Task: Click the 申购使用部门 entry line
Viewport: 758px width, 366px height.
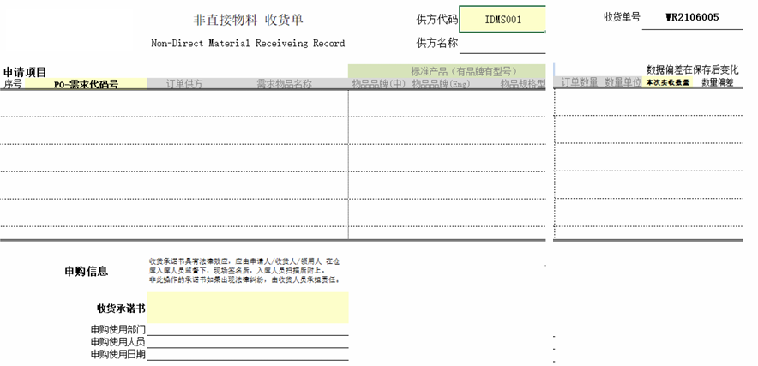Action: (248, 330)
